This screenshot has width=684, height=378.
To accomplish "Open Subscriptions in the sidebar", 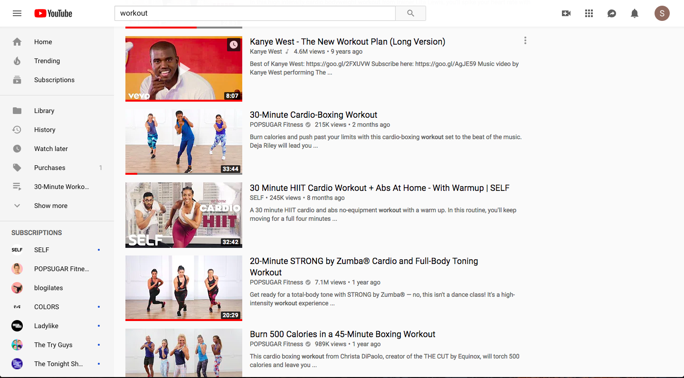I will (57, 80).
